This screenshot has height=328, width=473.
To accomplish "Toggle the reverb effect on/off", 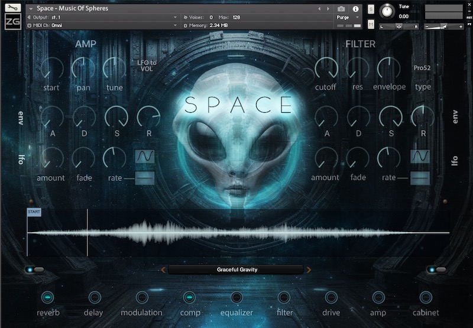I will [48, 297].
